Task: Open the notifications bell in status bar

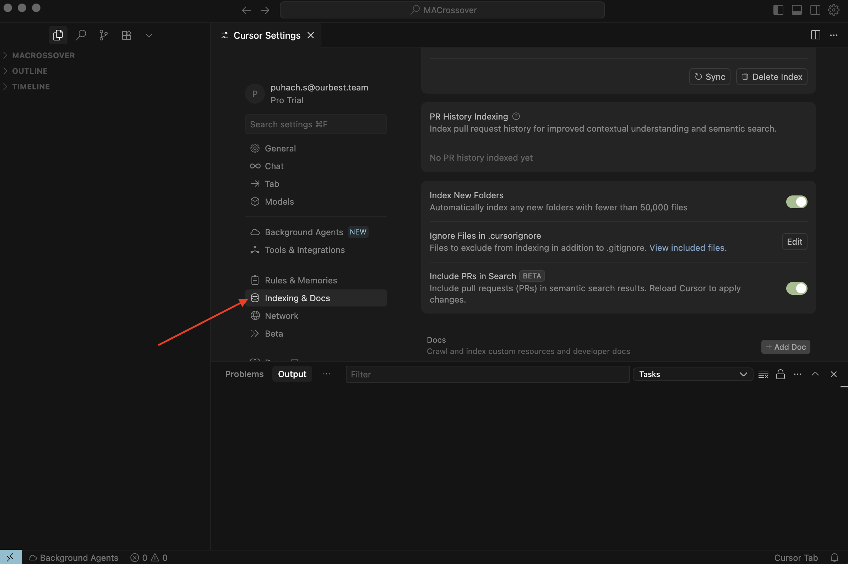Action: 834,558
